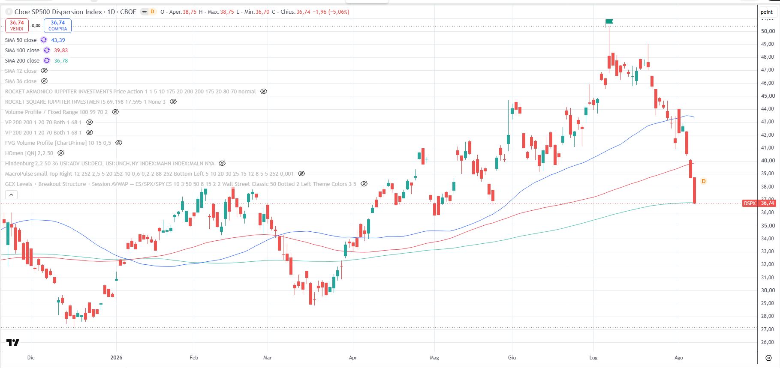This screenshot has width=780, height=368.
Task: Select the SMA 100 close legend label
Action: click(x=22, y=50)
